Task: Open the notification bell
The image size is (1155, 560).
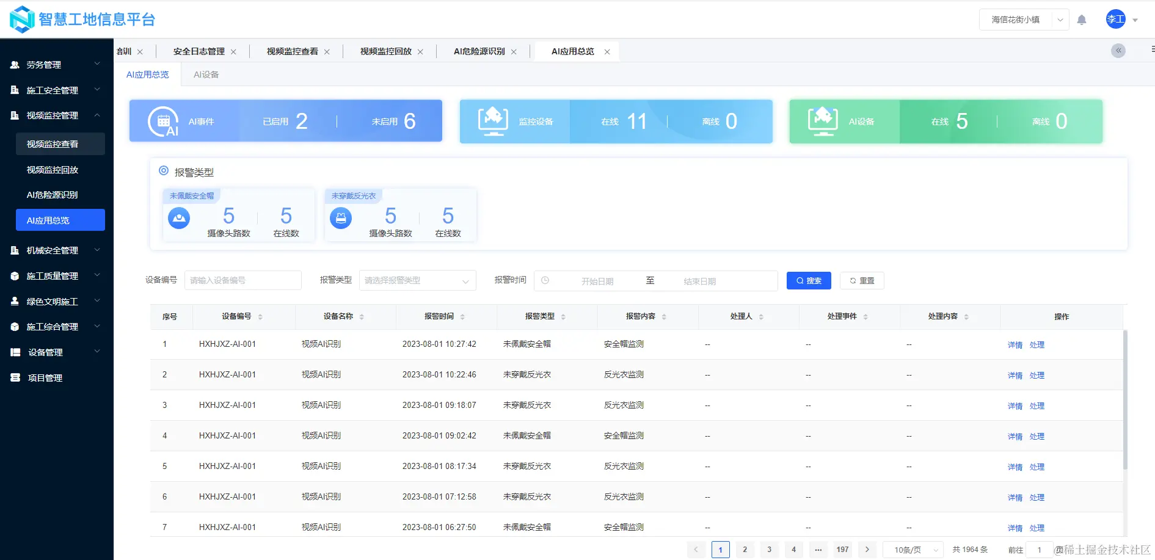Action: [1082, 19]
